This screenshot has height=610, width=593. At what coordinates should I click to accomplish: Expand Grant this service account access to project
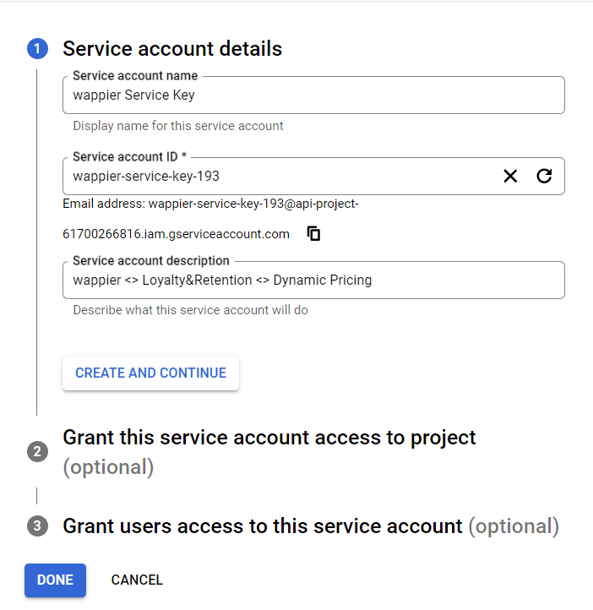point(269,452)
